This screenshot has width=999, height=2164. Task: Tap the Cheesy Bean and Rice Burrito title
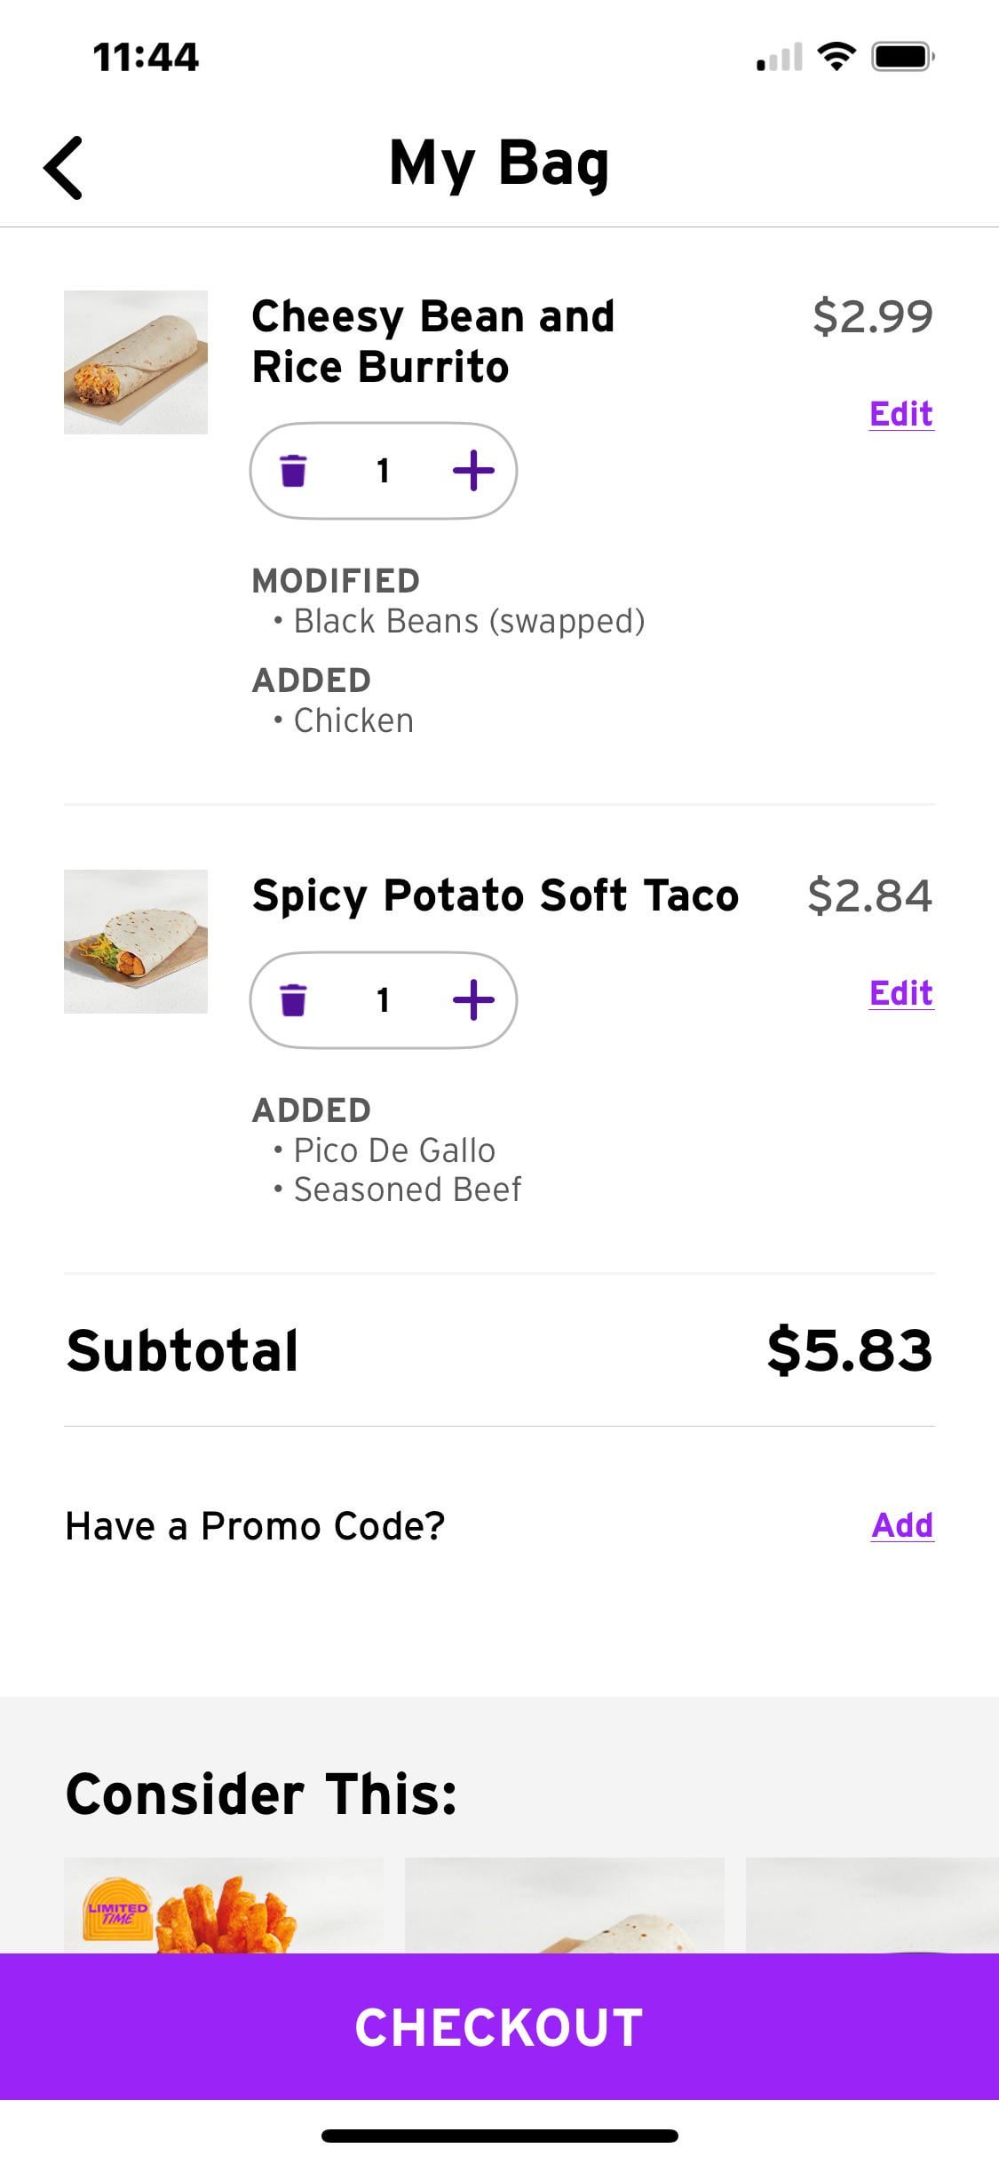coord(432,341)
